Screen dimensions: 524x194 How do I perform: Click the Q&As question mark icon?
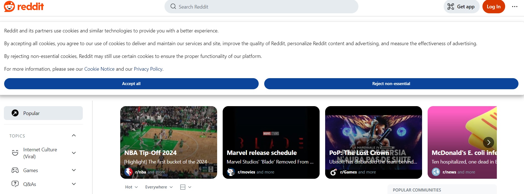coord(15,184)
